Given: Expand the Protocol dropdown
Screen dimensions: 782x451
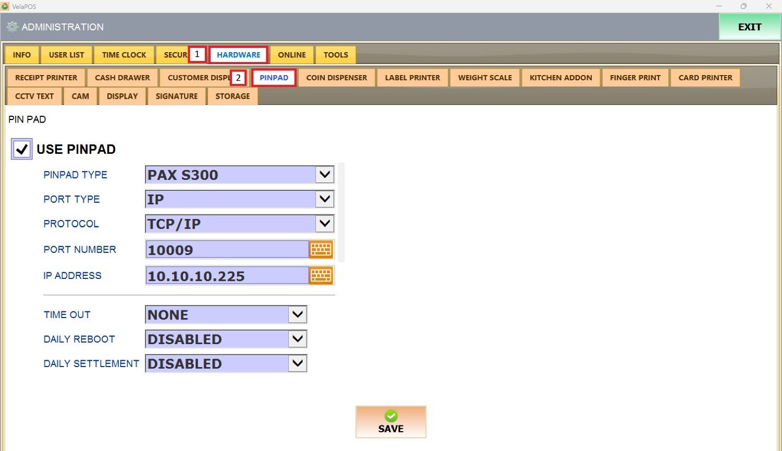Looking at the screenshot, I should [x=324, y=224].
